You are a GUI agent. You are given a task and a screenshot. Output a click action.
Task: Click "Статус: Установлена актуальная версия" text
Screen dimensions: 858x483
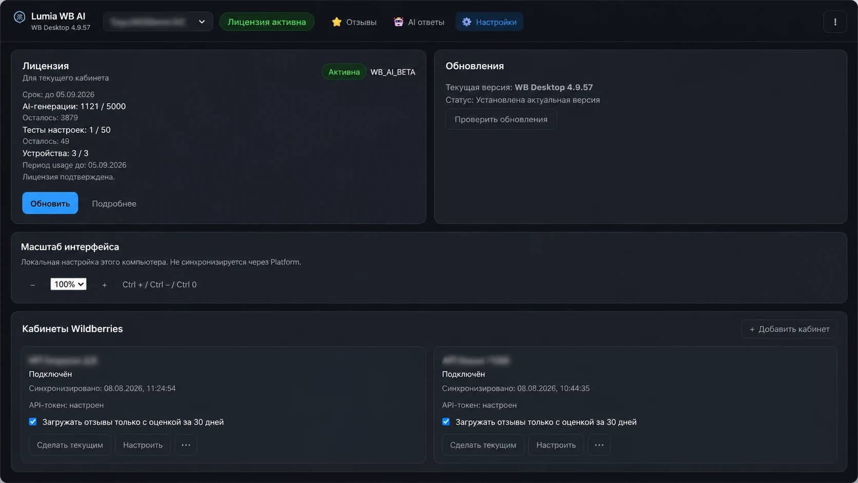click(x=522, y=100)
